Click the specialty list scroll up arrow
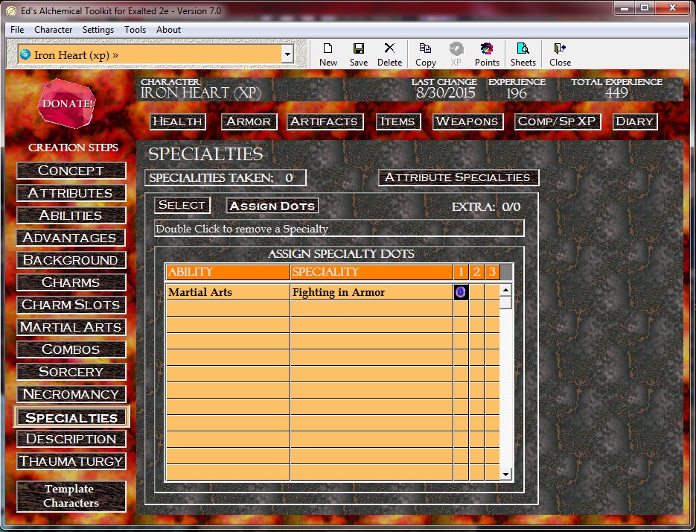Viewport: 696px width, 532px height. (505, 291)
